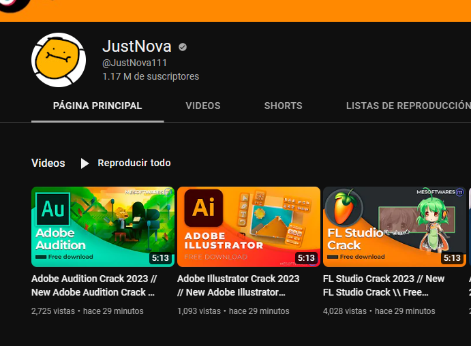The height and width of the screenshot is (346, 471).
Task: Click the Adobe Audition Crack 2023 title
Action: 94,285
